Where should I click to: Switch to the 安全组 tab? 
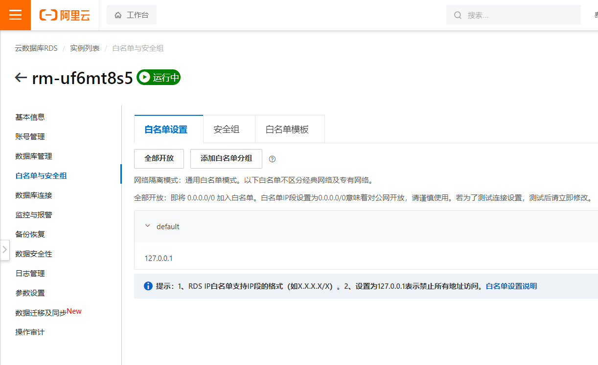coord(226,129)
